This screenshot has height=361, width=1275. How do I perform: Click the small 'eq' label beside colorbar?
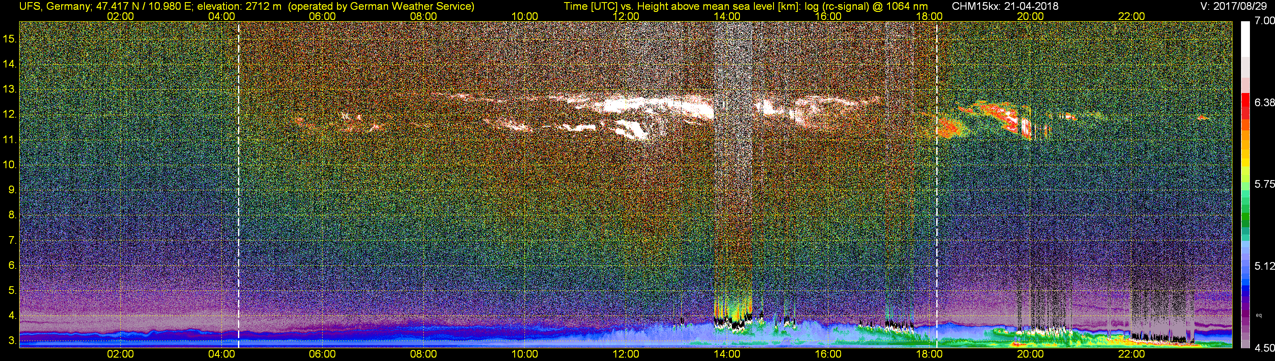coord(1259,315)
